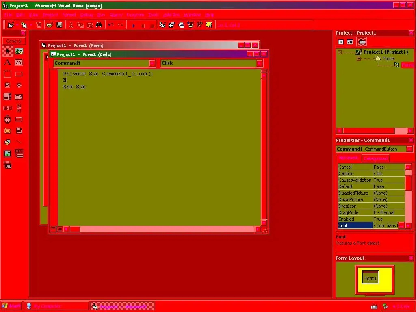Screen dimensions: 416x312
Task: Open the Object Browser toolbar icon
Action: pos(191,25)
